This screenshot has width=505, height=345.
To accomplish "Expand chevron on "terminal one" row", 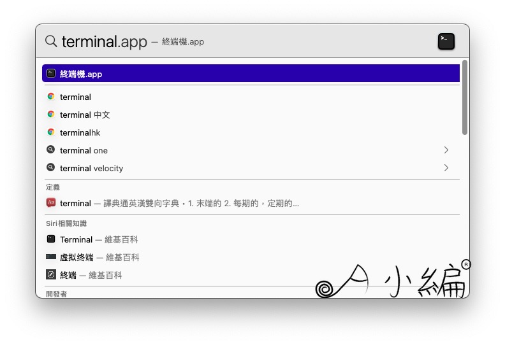I will click(x=446, y=150).
